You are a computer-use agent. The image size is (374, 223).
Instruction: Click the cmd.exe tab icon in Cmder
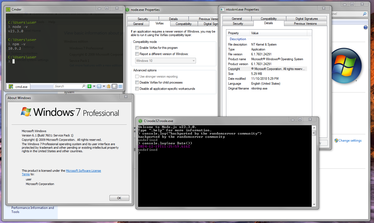tap(11, 87)
